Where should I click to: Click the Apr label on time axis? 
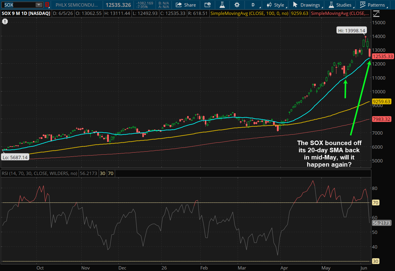(x=284, y=268)
